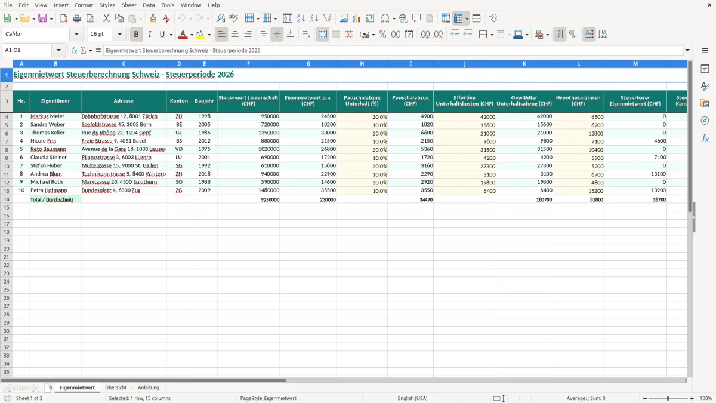The height and width of the screenshot is (403, 716).
Task: Add a decimal place
Action: coord(425,35)
